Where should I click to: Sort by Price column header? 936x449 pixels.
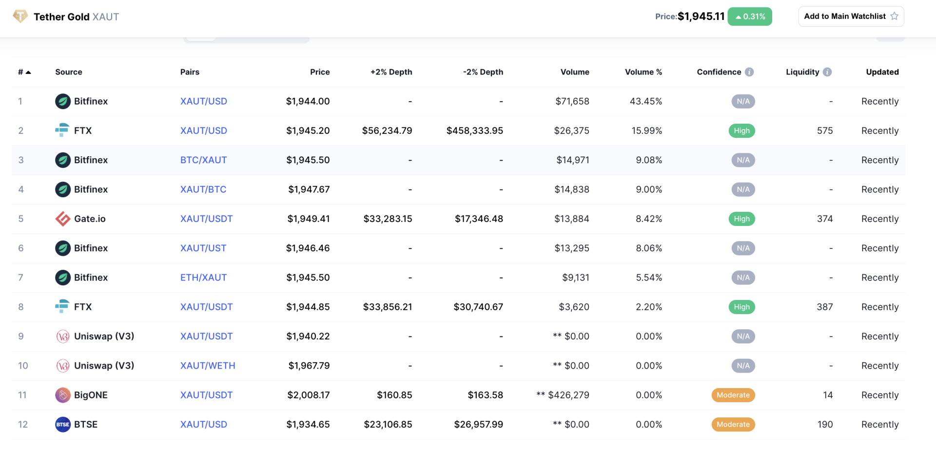pyautogui.click(x=320, y=72)
